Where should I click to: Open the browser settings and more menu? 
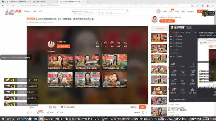(213, 6)
